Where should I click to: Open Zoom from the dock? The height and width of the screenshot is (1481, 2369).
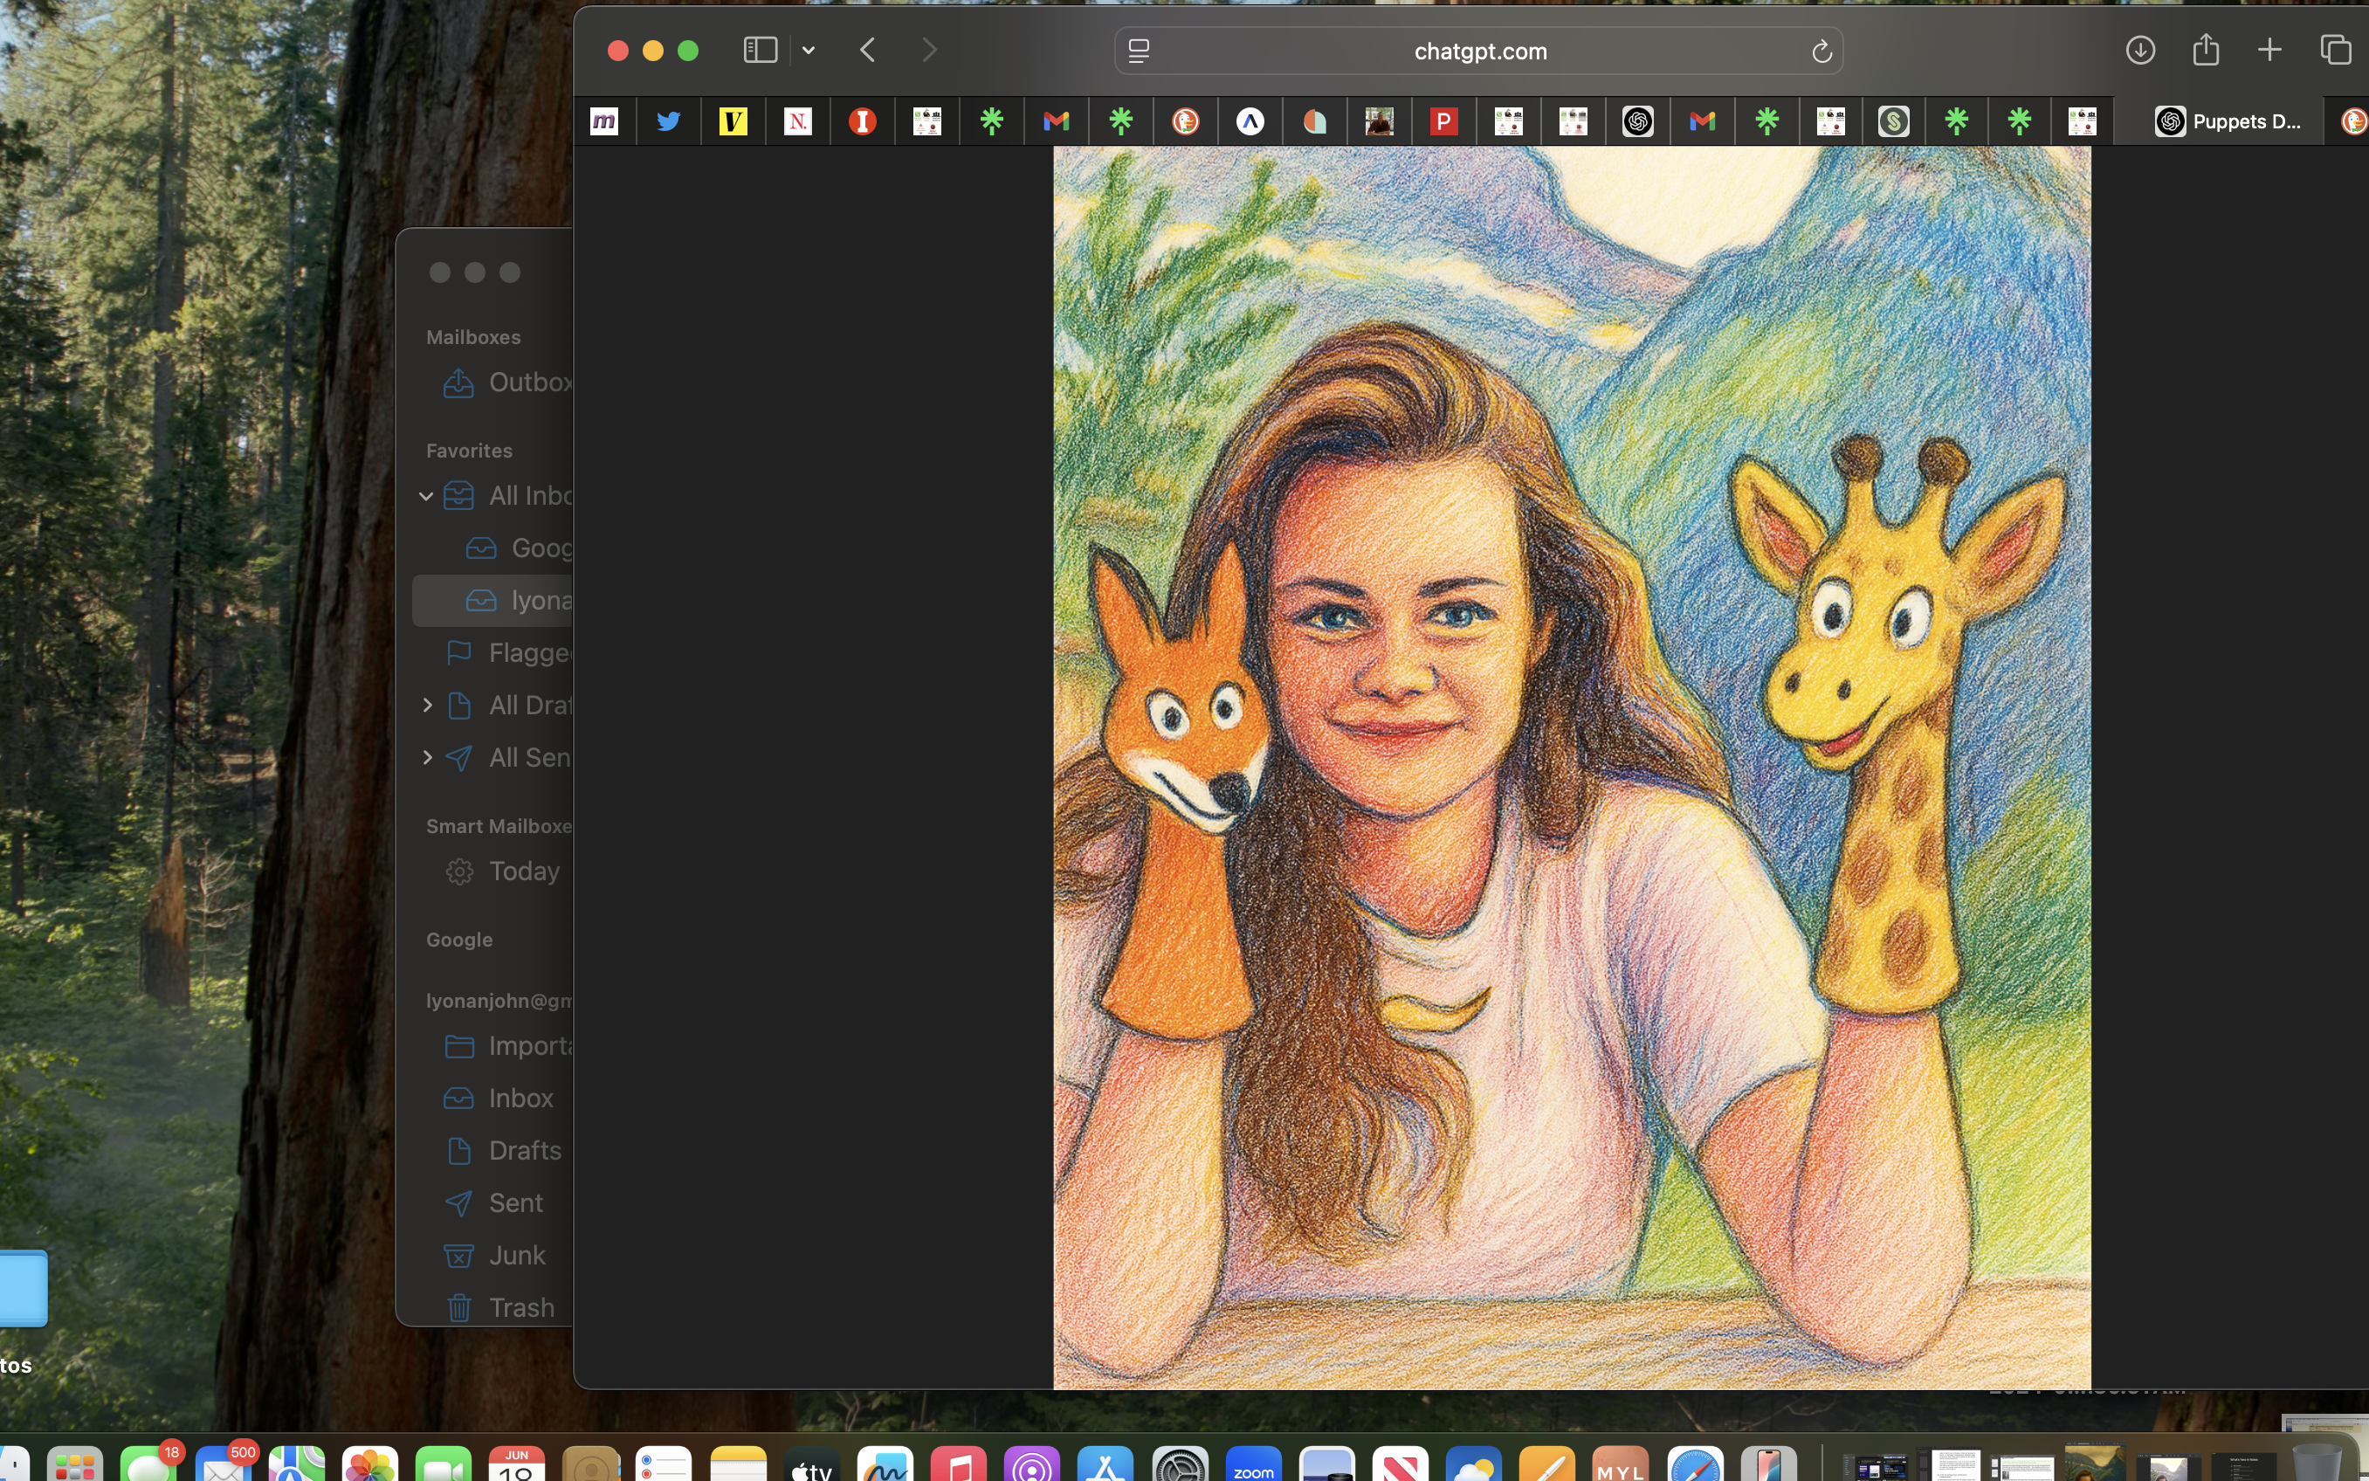[x=1254, y=1466]
